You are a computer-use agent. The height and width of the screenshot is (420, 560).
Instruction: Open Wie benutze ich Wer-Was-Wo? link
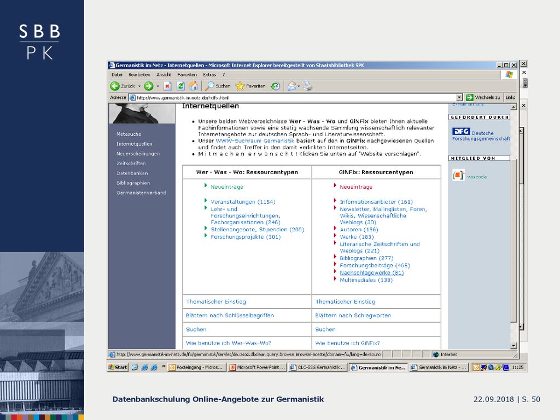(x=229, y=343)
